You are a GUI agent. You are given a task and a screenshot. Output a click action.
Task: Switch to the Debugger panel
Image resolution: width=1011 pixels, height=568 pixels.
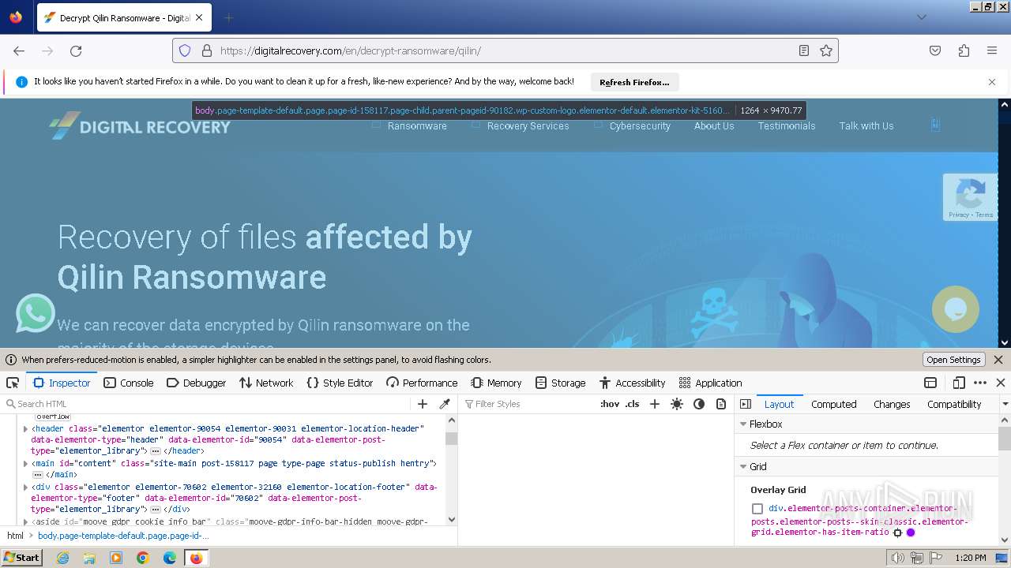197,383
